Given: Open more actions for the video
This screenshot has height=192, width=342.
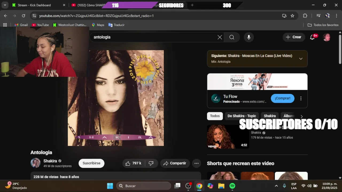Looking at the screenshot, I should [196, 163].
